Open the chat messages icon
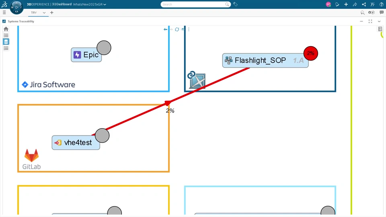This screenshot has width=386, height=217. coord(382,12)
